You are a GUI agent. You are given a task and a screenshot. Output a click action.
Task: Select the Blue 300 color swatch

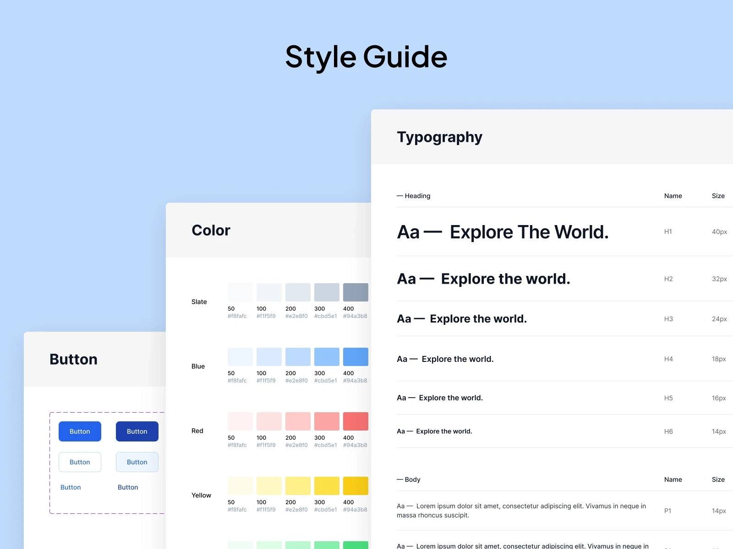click(326, 356)
